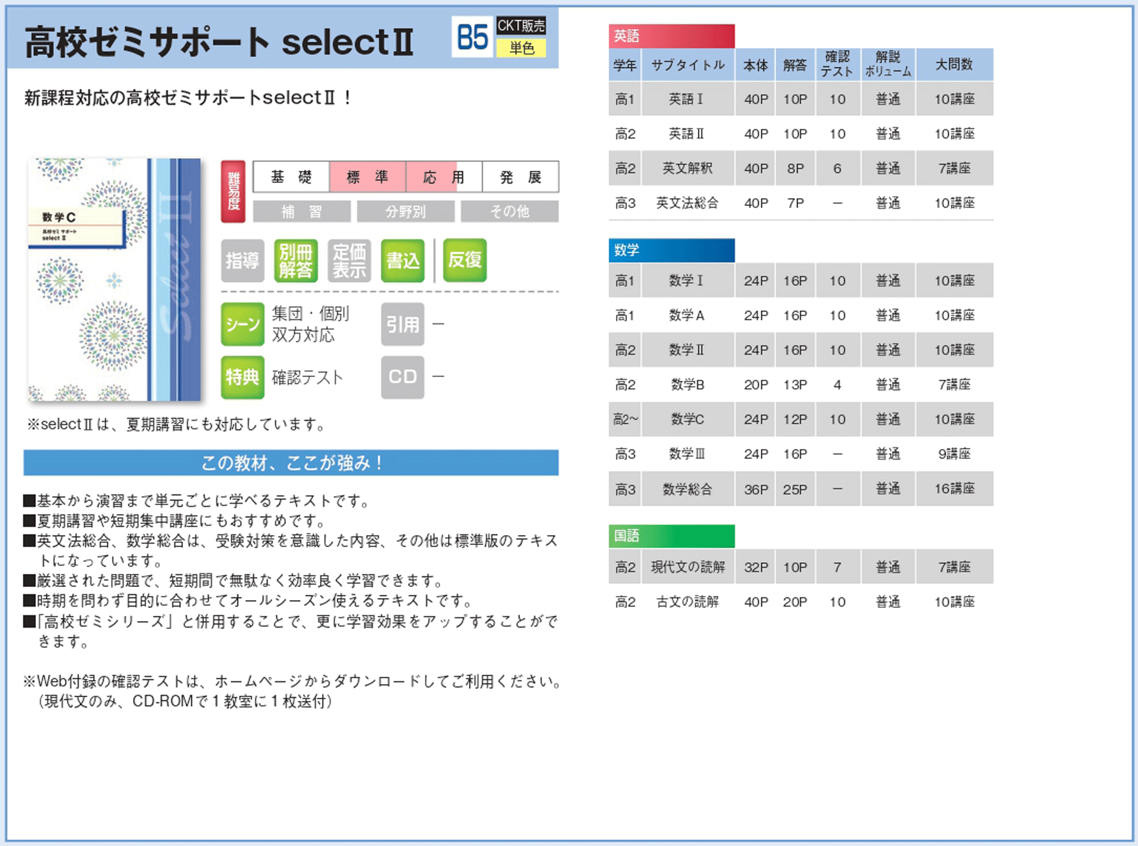
Task: Click the gray 引用 badge icon
Action: (x=402, y=324)
